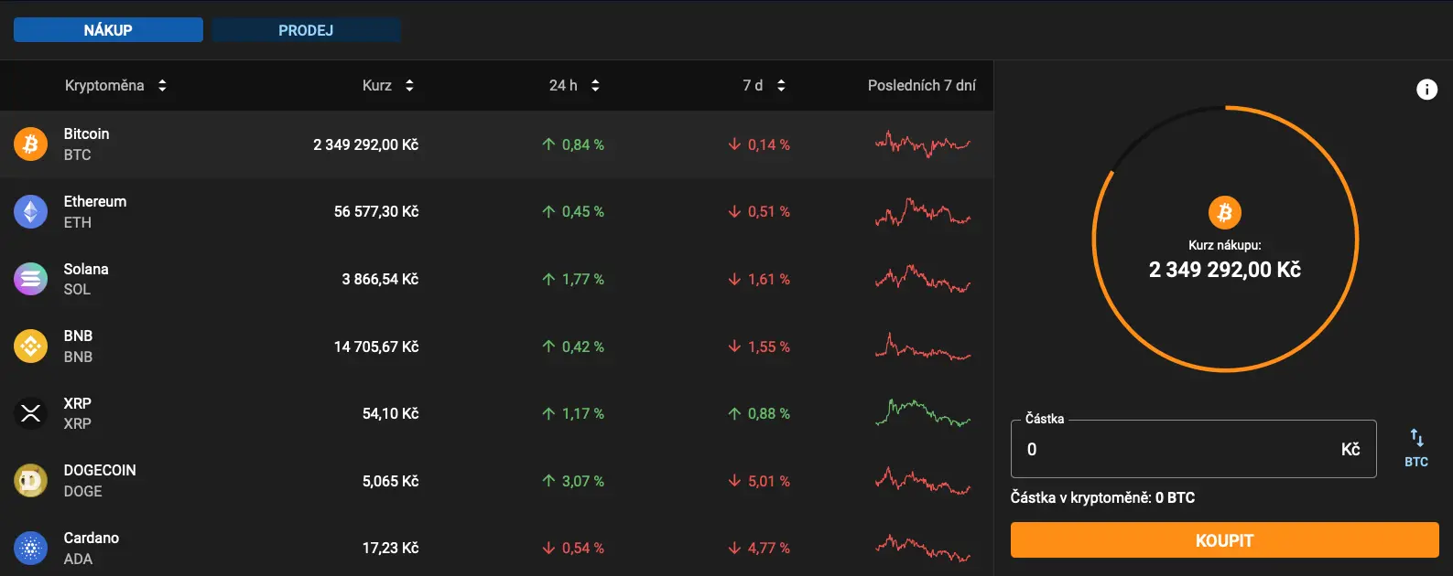The height and width of the screenshot is (576, 1453).
Task: Click the Bitcoin icon inside the rate circle
Action: coord(1225,213)
